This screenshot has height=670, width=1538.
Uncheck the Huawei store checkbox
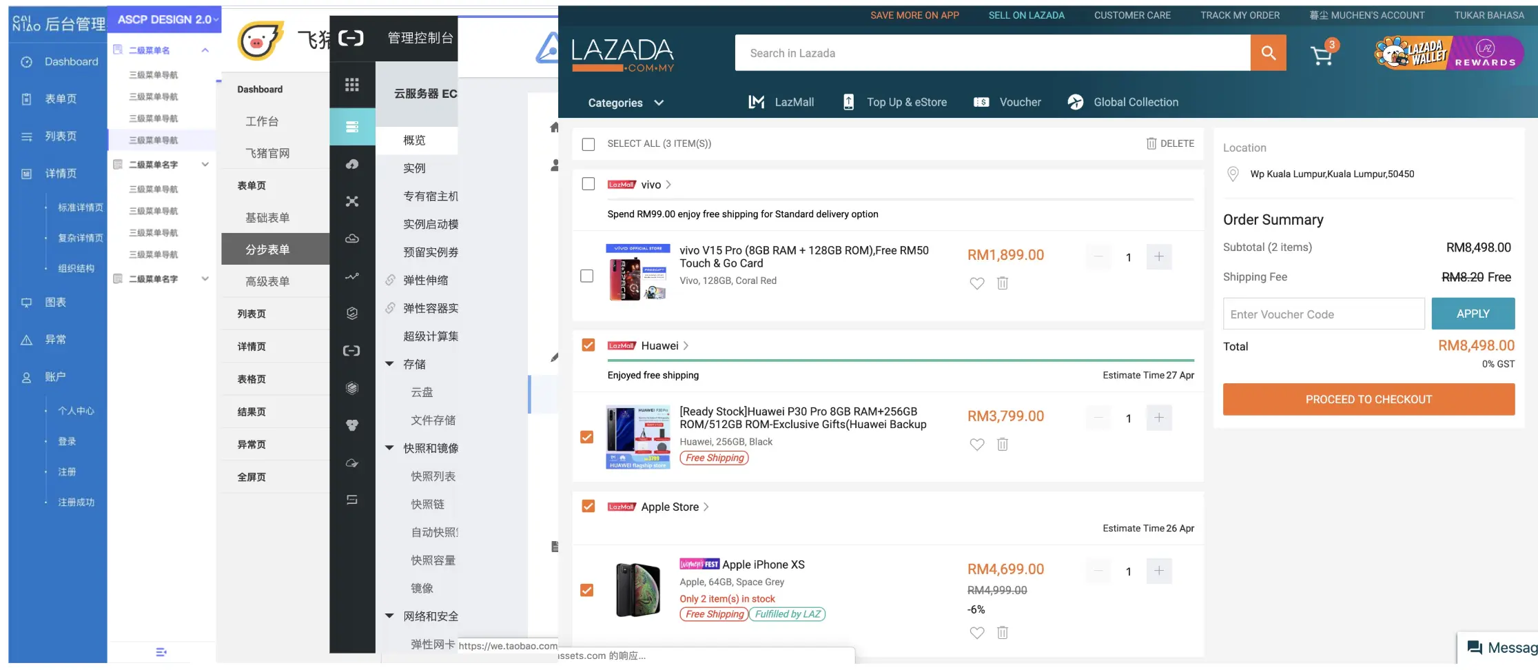pyautogui.click(x=588, y=345)
